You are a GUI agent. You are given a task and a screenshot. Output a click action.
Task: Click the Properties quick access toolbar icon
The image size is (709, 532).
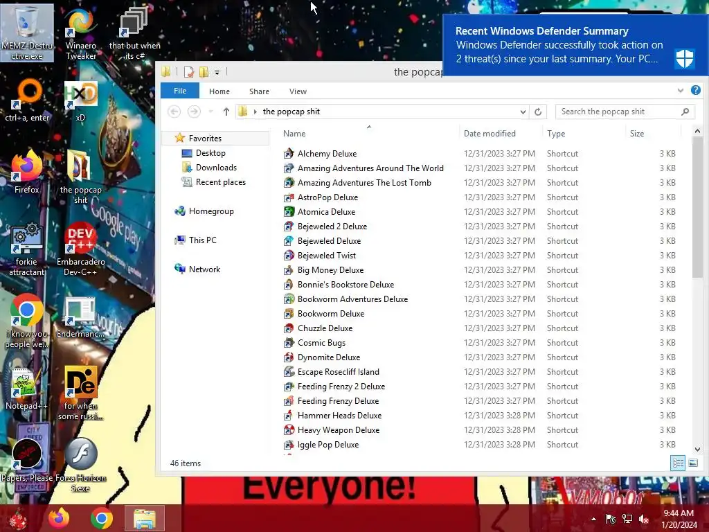(188, 72)
